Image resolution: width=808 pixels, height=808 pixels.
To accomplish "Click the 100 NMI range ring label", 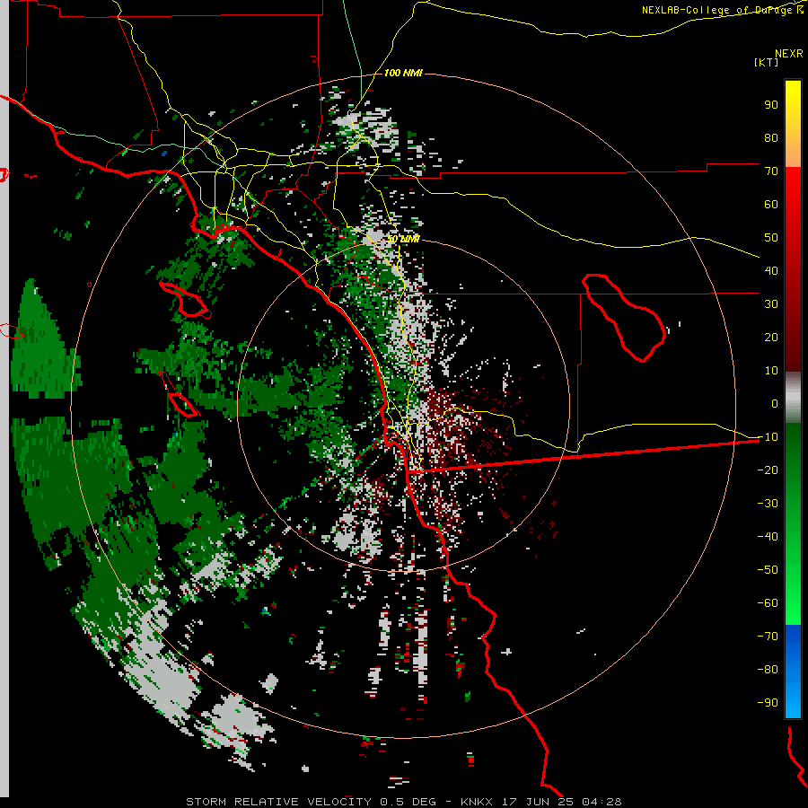I will click(x=403, y=73).
